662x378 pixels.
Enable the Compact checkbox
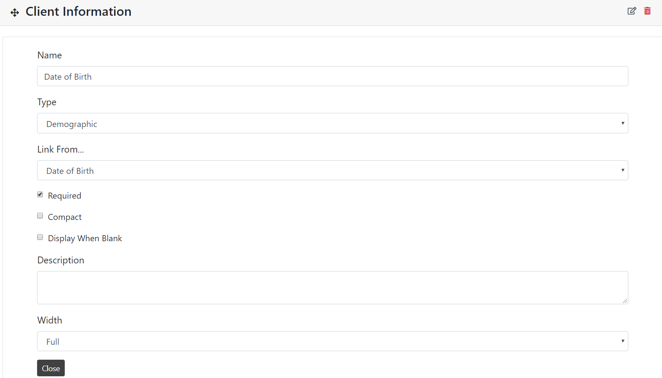tap(40, 216)
